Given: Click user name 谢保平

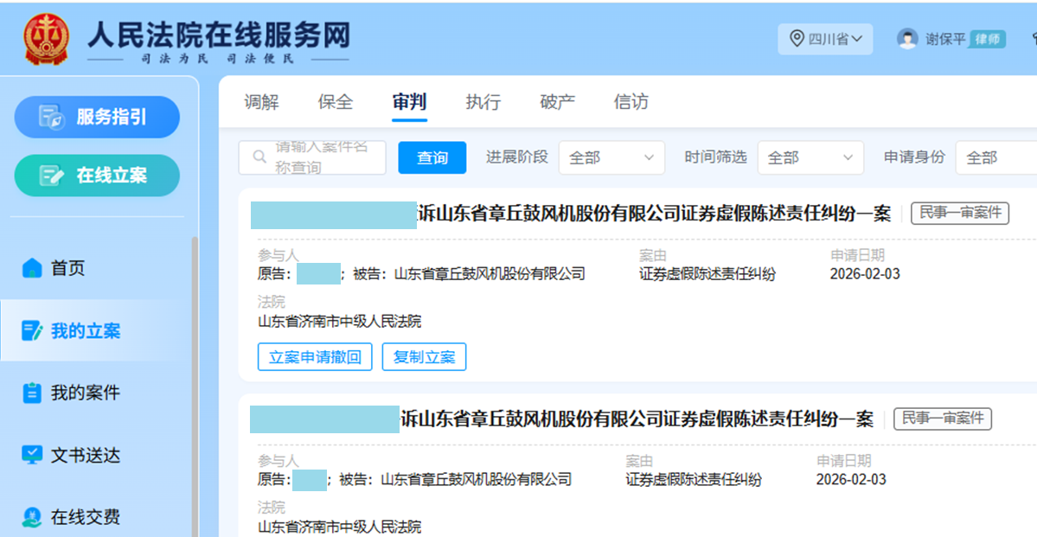Looking at the screenshot, I should (x=945, y=39).
